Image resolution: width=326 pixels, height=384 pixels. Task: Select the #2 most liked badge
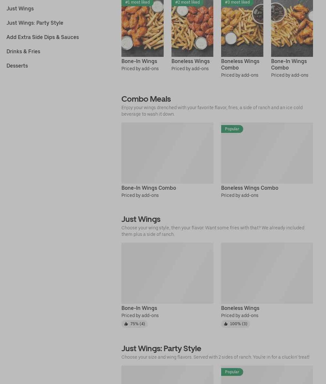(x=187, y=3)
